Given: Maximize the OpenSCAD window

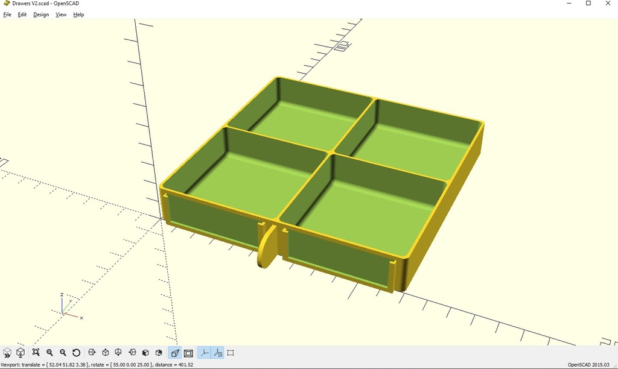Looking at the screenshot, I should point(588,4).
